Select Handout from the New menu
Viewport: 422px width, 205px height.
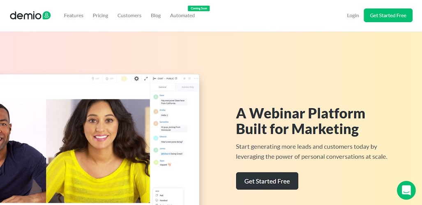click(x=162, y=200)
